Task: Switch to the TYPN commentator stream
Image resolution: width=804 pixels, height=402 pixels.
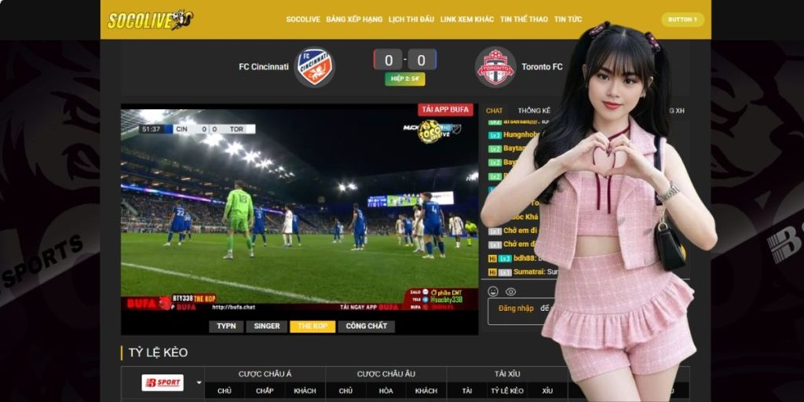Action: click(x=226, y=326)
